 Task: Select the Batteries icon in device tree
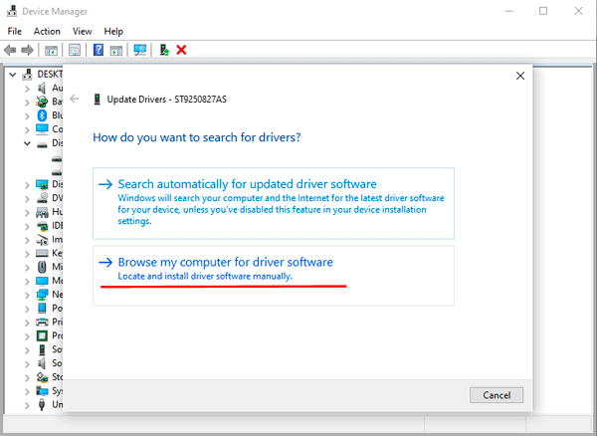click(42, 102)
